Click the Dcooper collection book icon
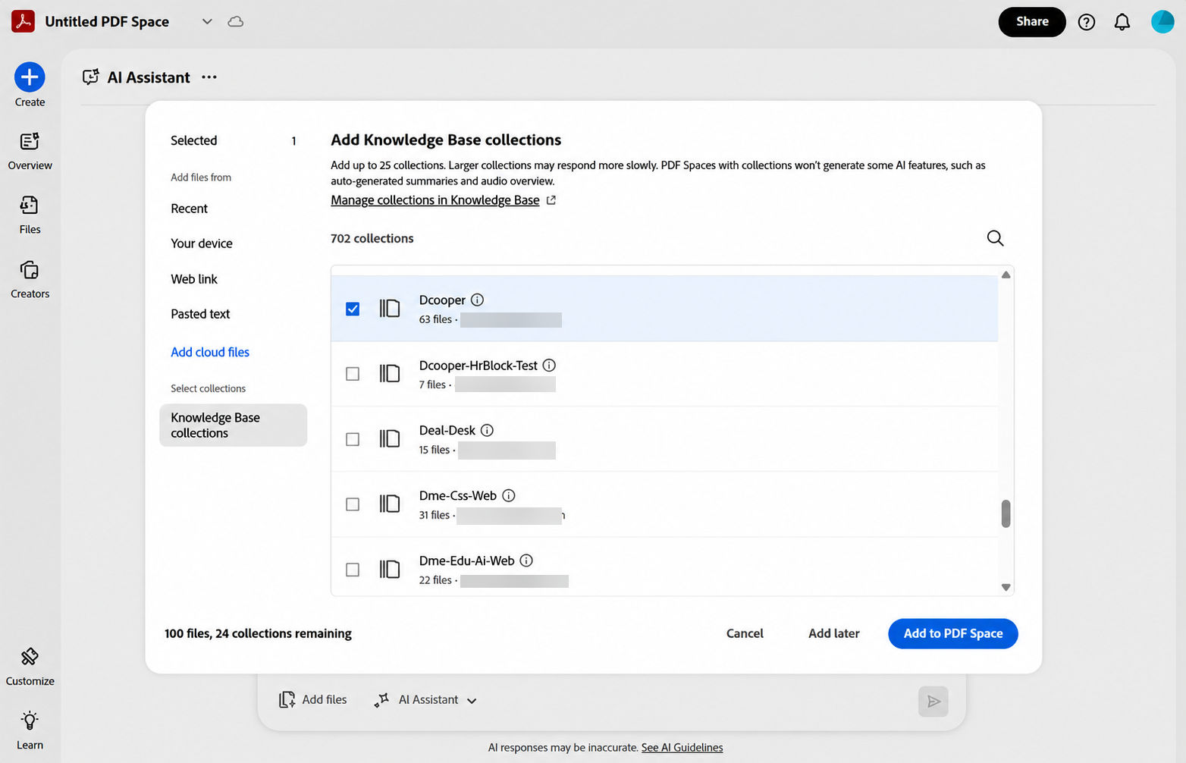 (390, 308)
